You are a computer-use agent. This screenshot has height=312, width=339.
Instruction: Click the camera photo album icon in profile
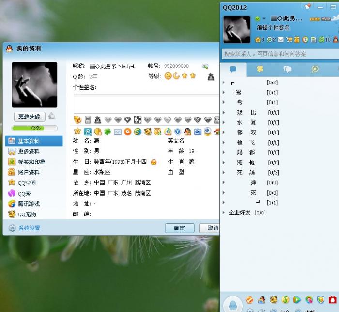[198, 131]
